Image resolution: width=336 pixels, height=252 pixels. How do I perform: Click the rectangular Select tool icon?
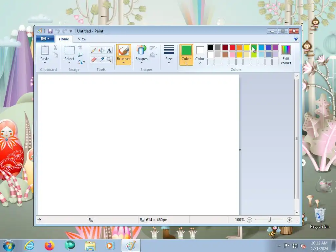(x=70, y=50)
